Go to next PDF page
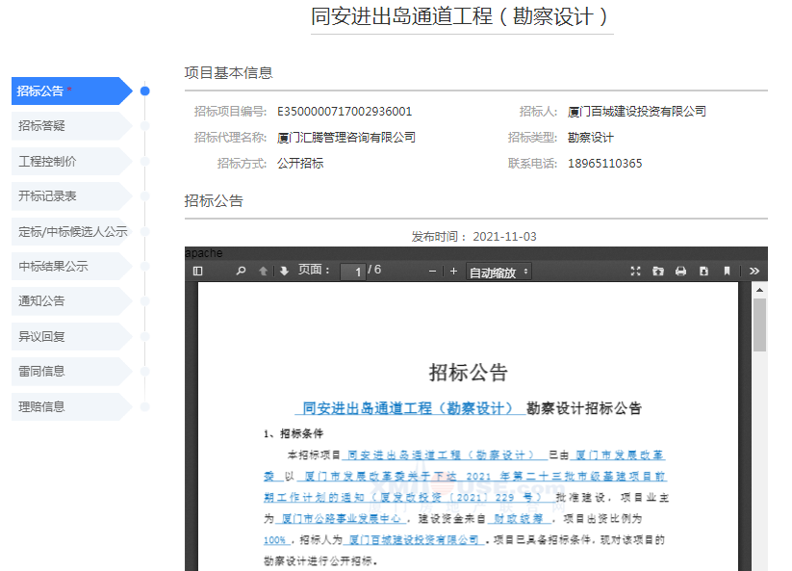Viewport: 792px width, 571px height. (284, 272)
